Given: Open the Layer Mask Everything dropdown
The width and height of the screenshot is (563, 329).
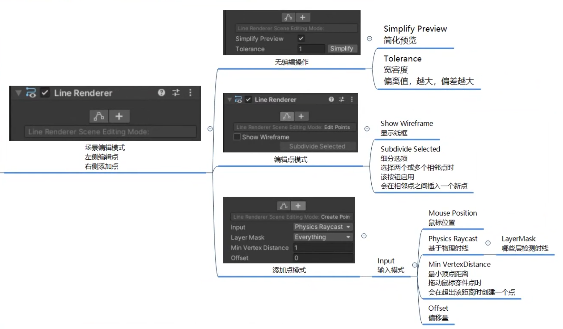Looking at the screenshot, I should 323,237.
